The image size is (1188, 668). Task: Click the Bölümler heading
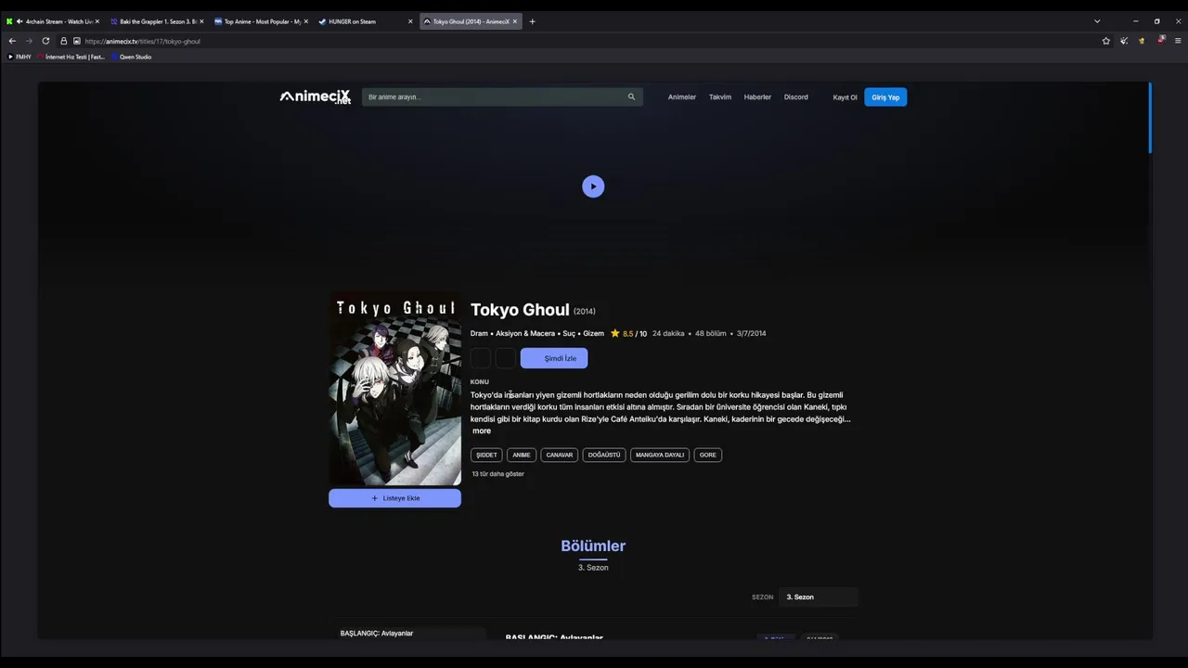click(x=593, y=546)
